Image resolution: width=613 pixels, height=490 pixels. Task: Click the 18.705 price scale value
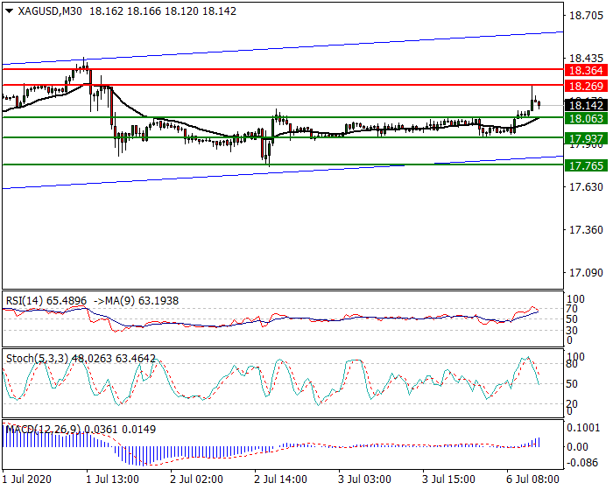tap(586, 16)
